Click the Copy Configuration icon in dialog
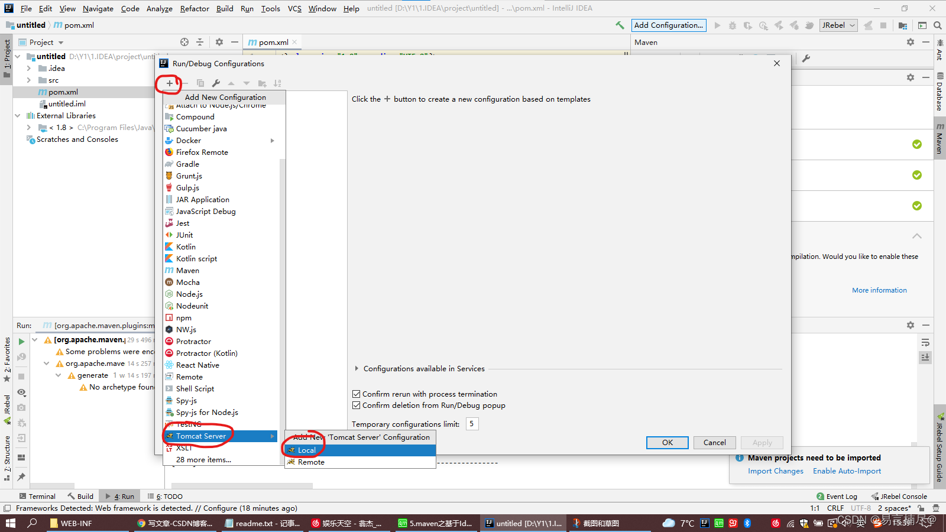This screenshot has height=532, width=946. [200, 83]
